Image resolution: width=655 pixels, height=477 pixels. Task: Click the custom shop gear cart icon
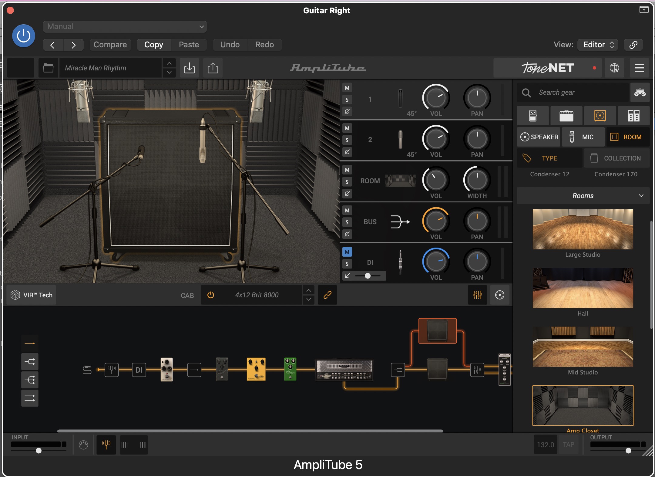640,93
